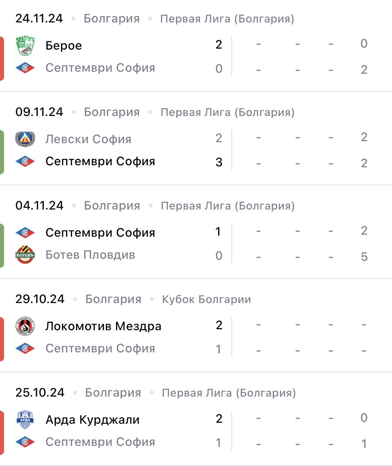
Task: Open the Арда Курджали team name
Action: (92, 419)
